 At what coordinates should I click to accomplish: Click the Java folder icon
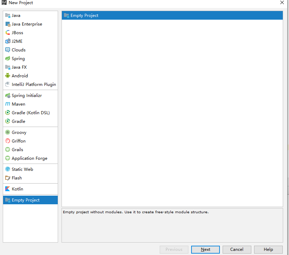(8, 16)
